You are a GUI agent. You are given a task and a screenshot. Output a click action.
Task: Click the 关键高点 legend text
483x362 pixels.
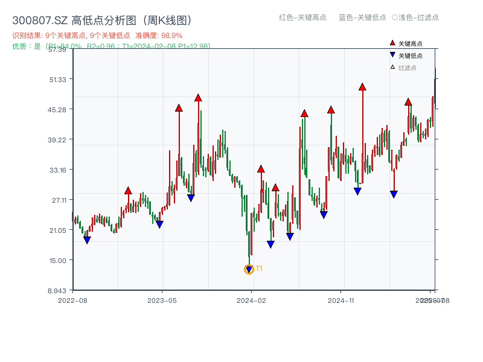(411, 43)
